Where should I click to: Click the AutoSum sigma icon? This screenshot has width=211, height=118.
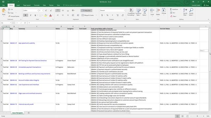point(171,9)
